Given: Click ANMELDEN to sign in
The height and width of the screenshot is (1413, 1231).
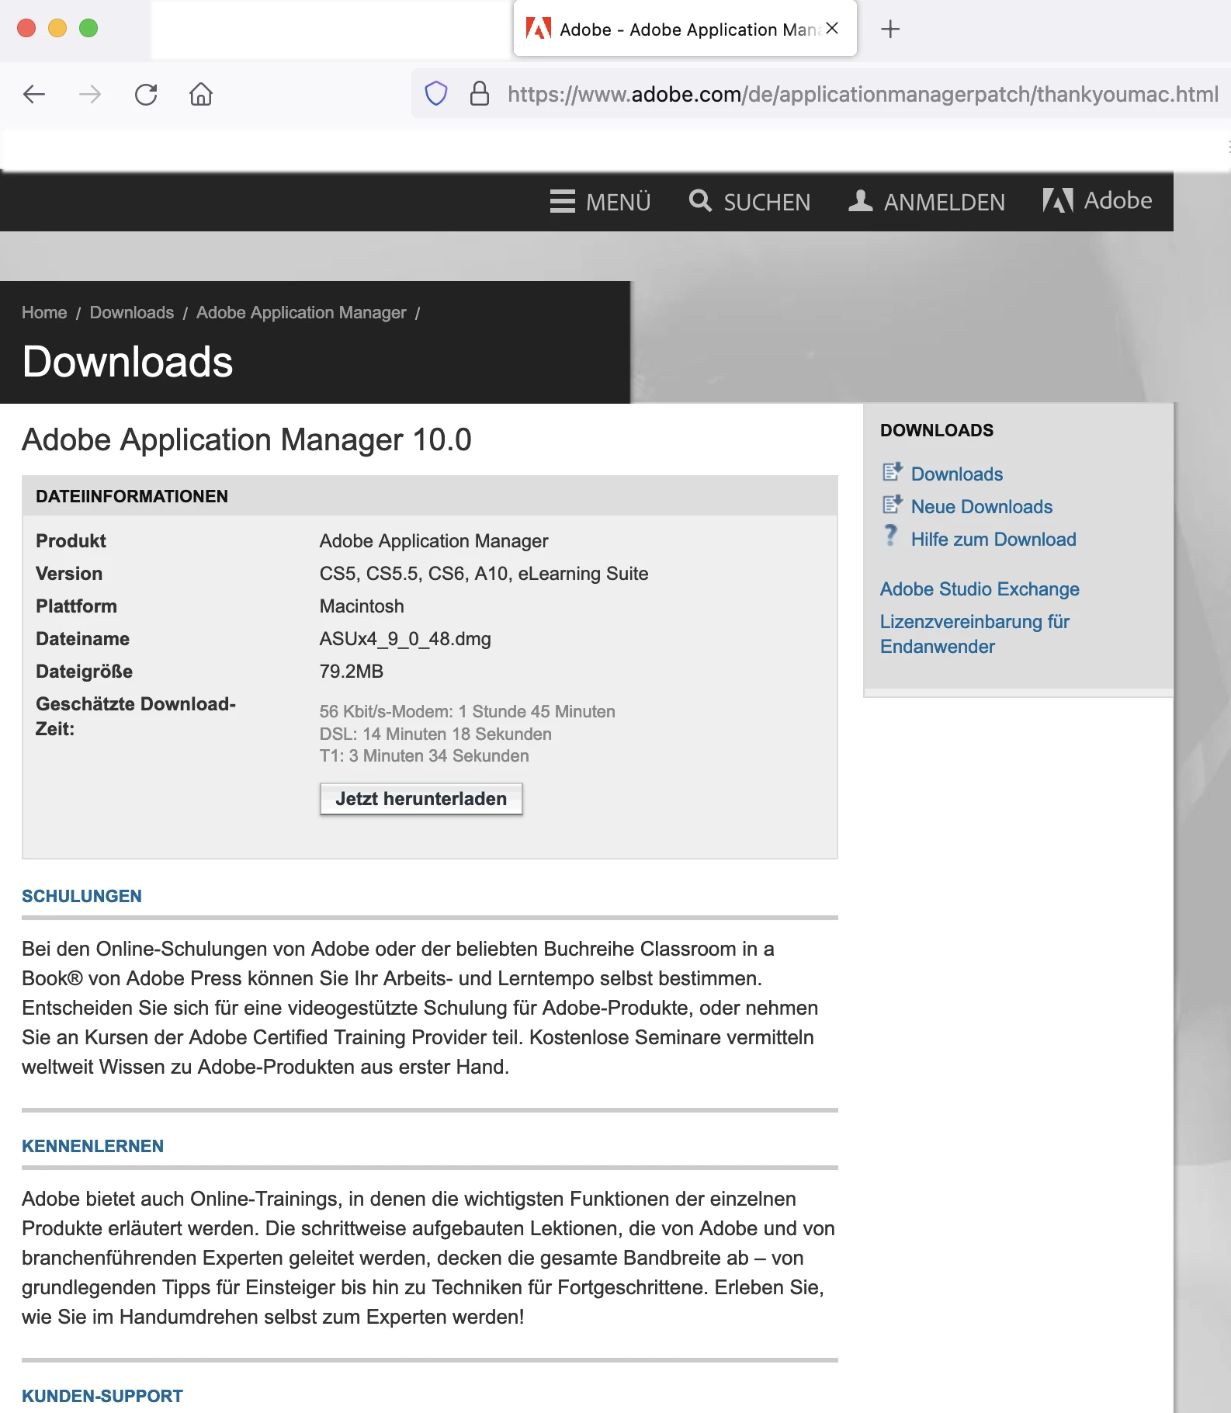Looking at the screenshot, I should 927,202.
